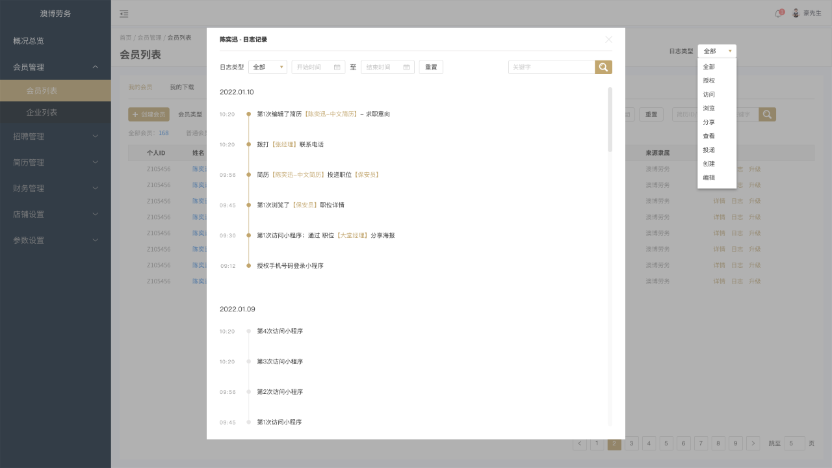This screenshot has height=468, width=832.
Task: Select 投递 from the log type menu
Action: click(x=708, y=149)
